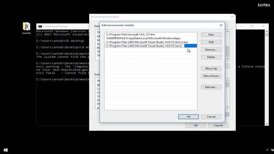Maximize the Command Prompt window
Viewport: 274px width, 154px height.
[252, 27]
